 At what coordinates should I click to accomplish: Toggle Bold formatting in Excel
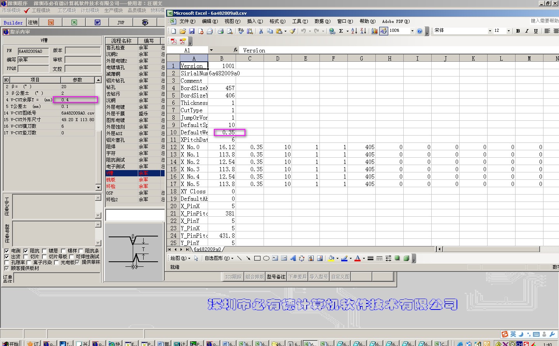pos(518,31)
